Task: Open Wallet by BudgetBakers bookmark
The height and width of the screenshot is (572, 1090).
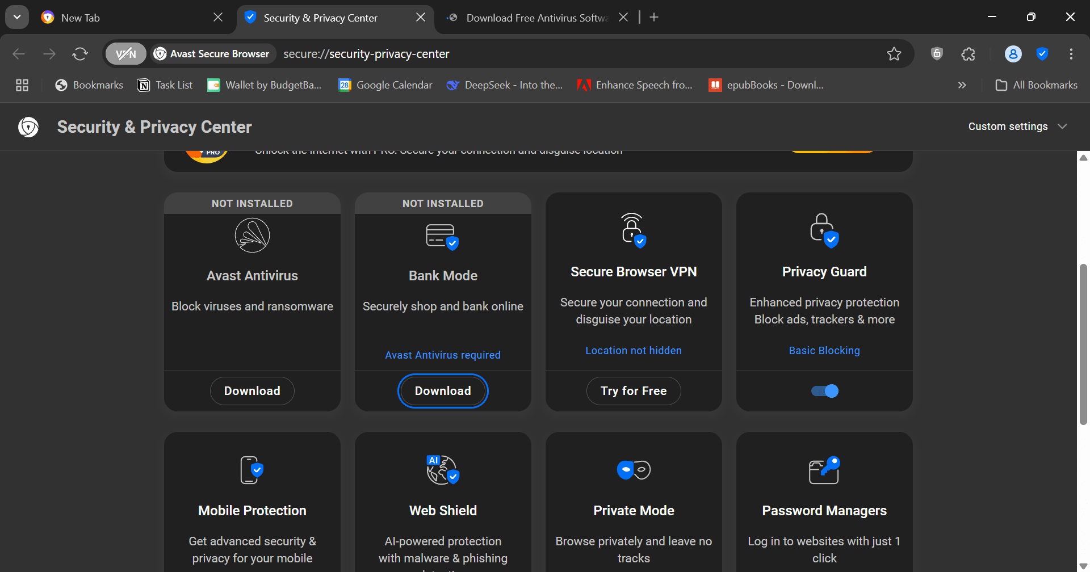Action: pyautogui.click(x=265, y=85)
